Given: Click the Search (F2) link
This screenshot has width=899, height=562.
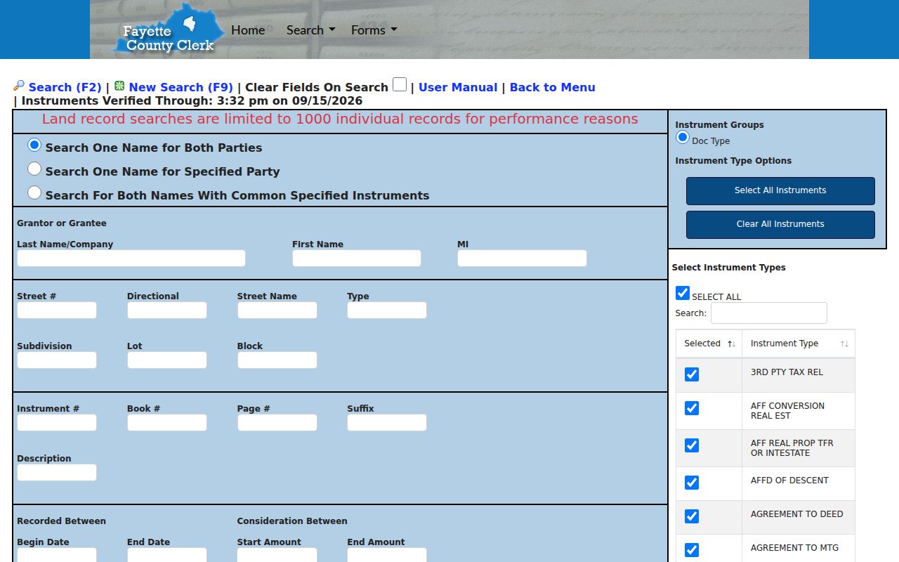Looking at the screenshot, I should coord(65,87).
